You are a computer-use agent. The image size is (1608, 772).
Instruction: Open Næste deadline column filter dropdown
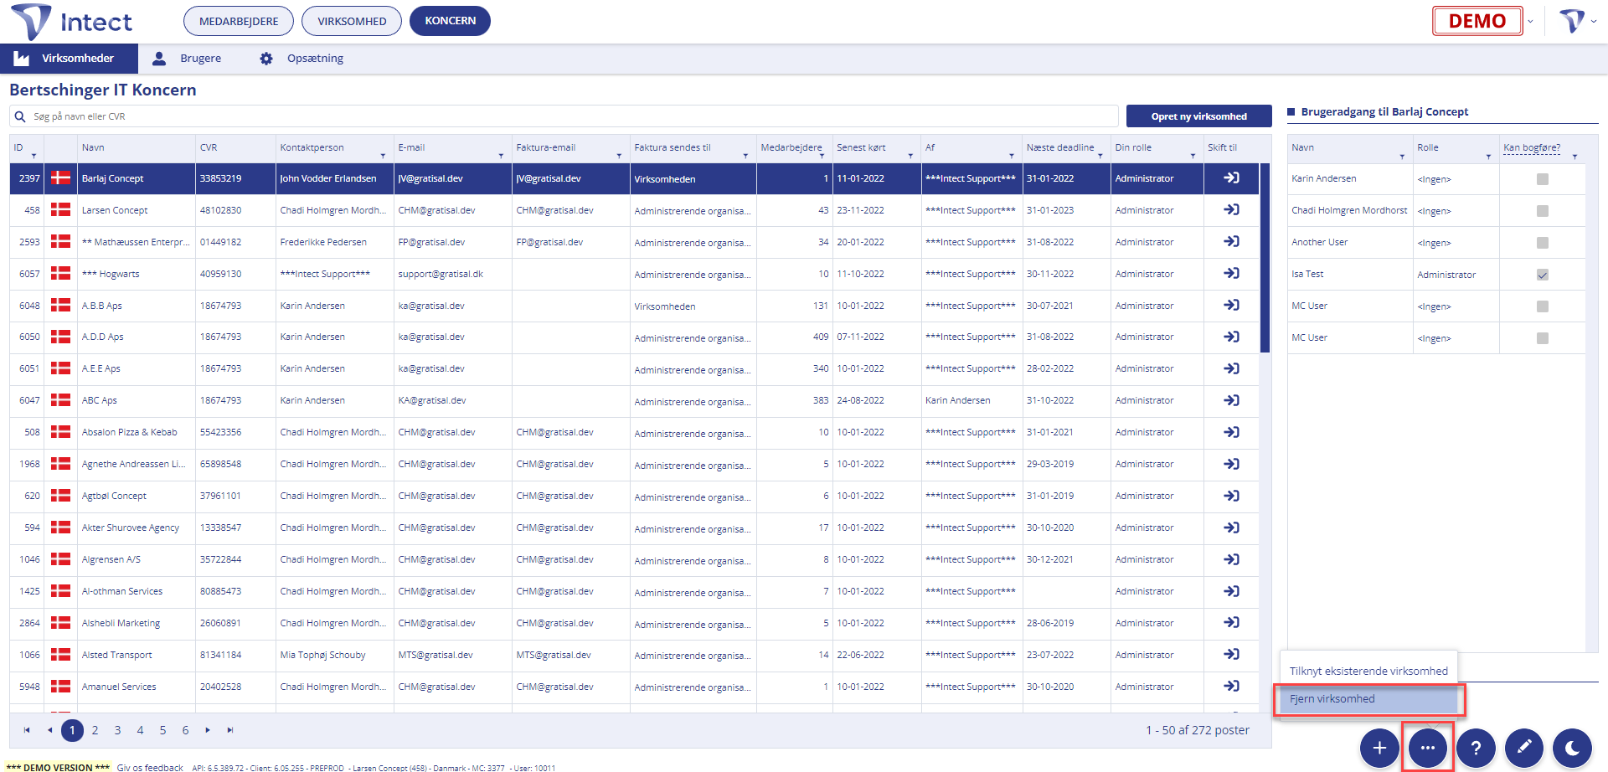coord(1100,157)
